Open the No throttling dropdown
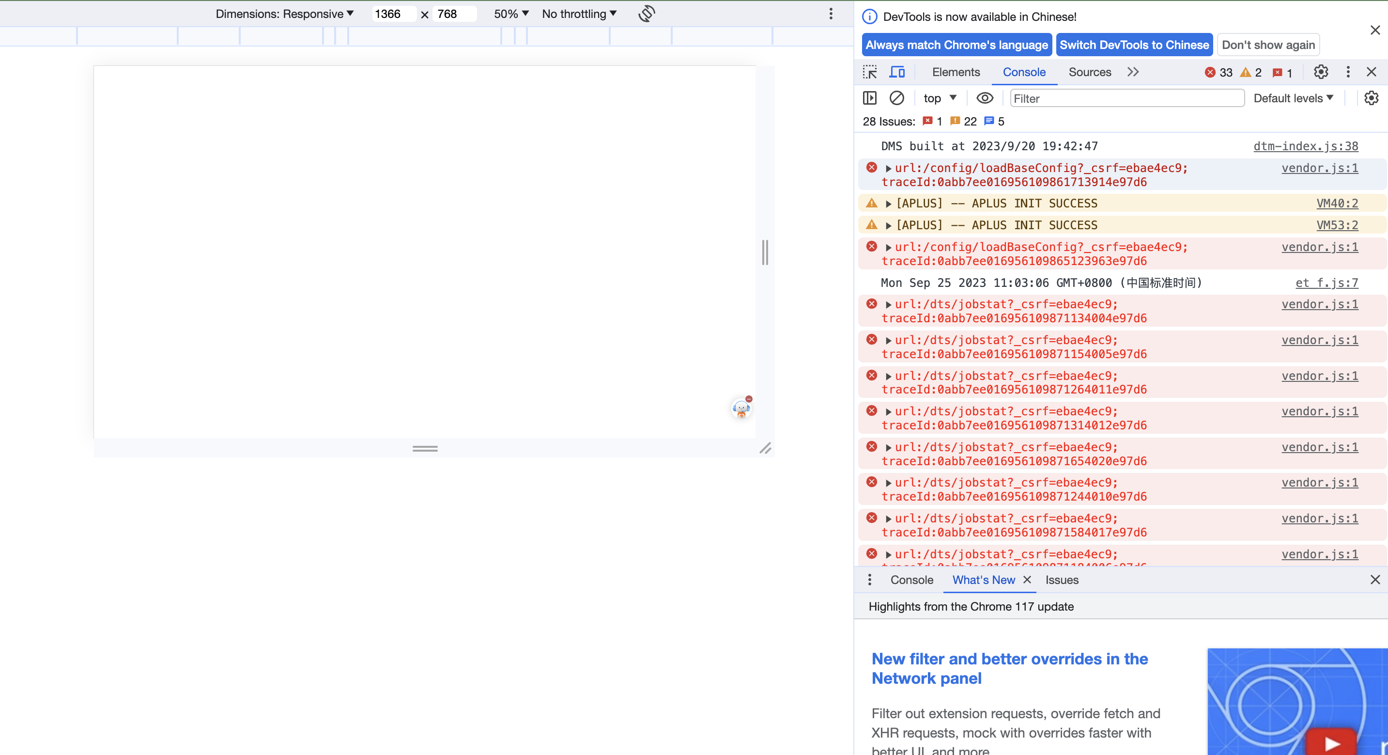Screen dimensions: 1388x755 (x=579, y=14)
